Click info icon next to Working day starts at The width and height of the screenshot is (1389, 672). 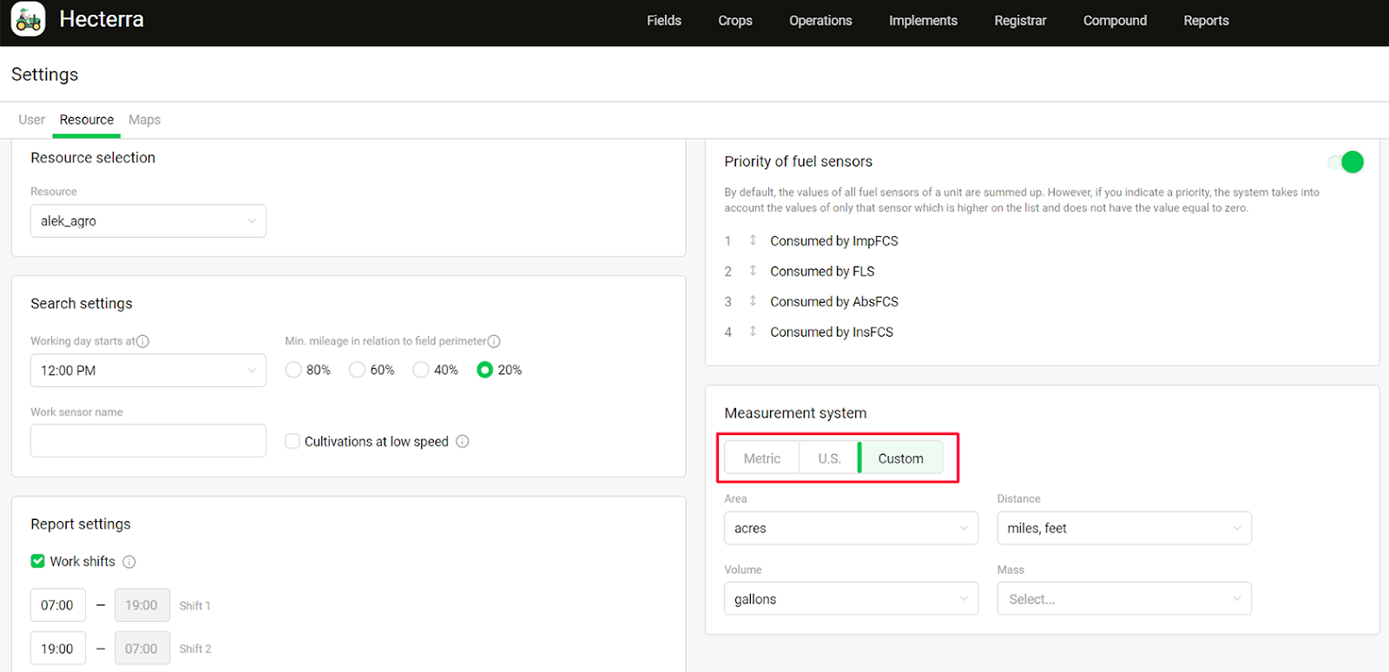[x=143, y=341]
